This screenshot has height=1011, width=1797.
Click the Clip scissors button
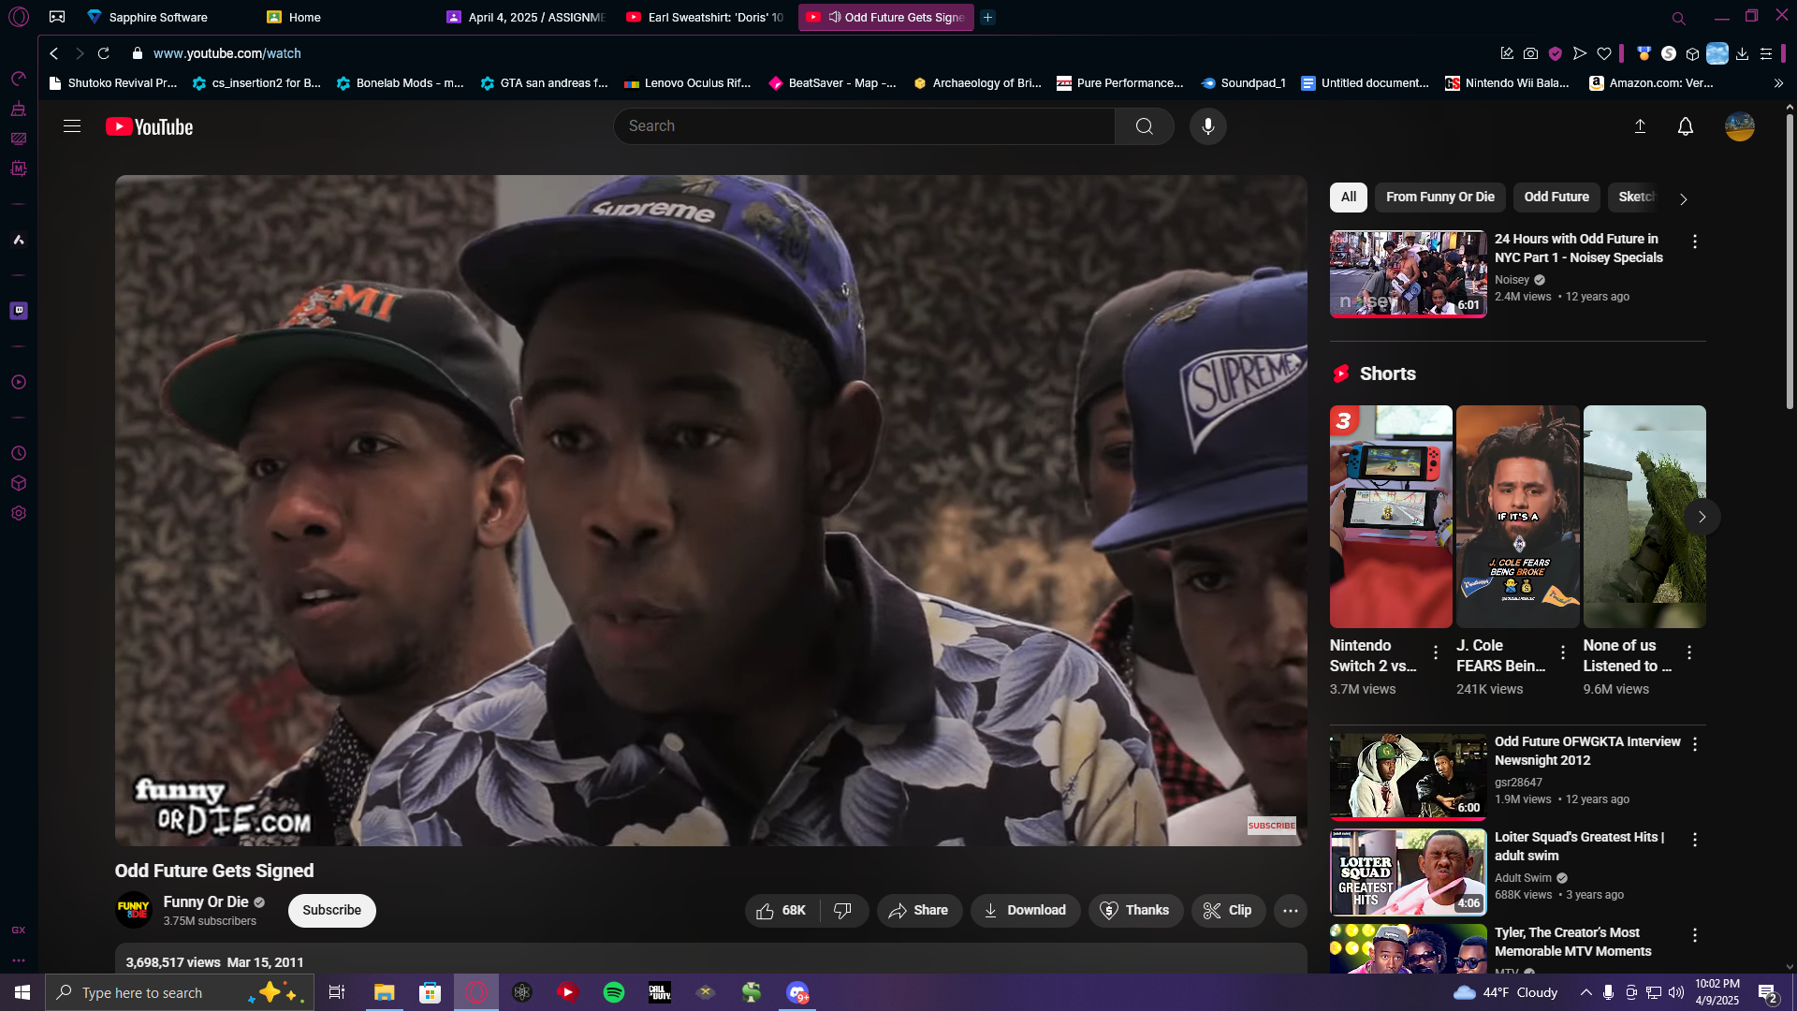[1228, 910]
